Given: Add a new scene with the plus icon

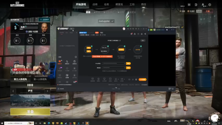Looking at the screenshot, I should point(77,33).
